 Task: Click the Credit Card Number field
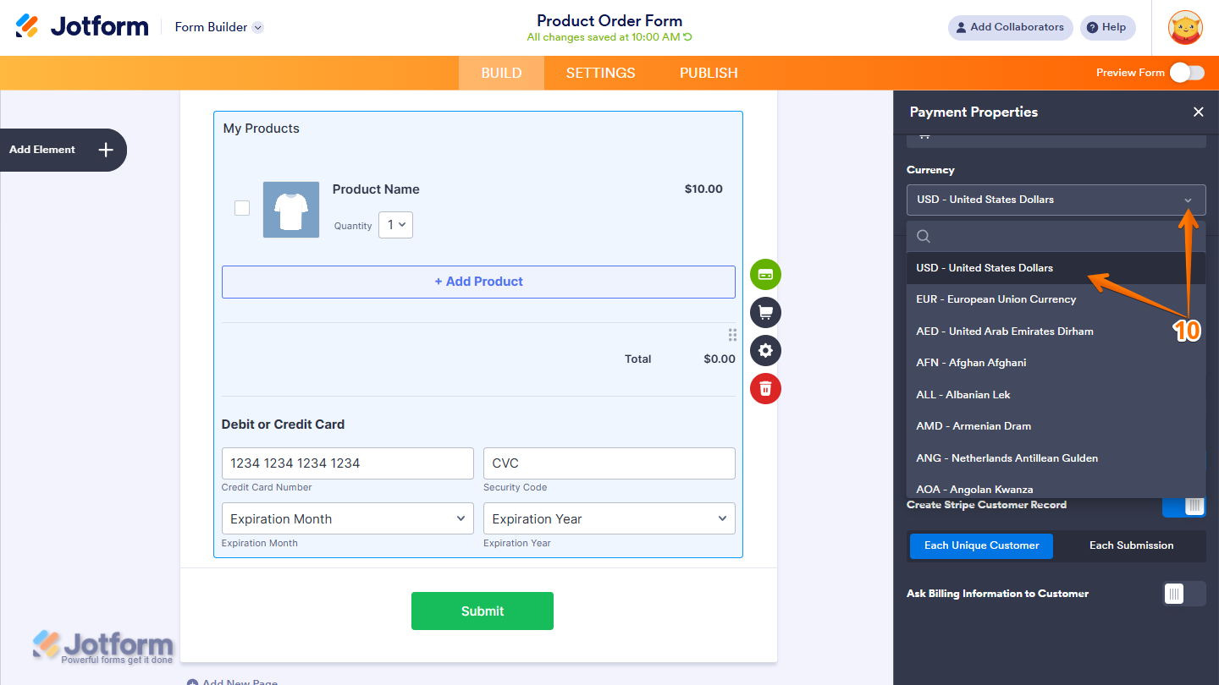(347, 463)
